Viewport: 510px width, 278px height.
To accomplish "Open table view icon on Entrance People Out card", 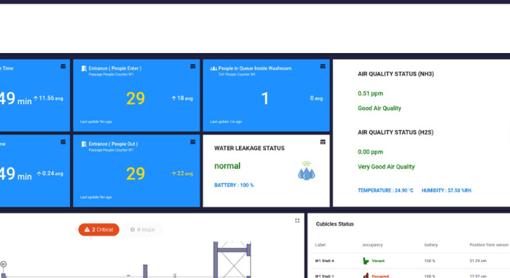I will coord(193,142).
